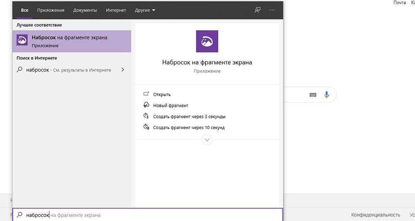This screenshot has height=221, width=415.
Task: Click the 3-second timer icon
Action: coord(146,116)
